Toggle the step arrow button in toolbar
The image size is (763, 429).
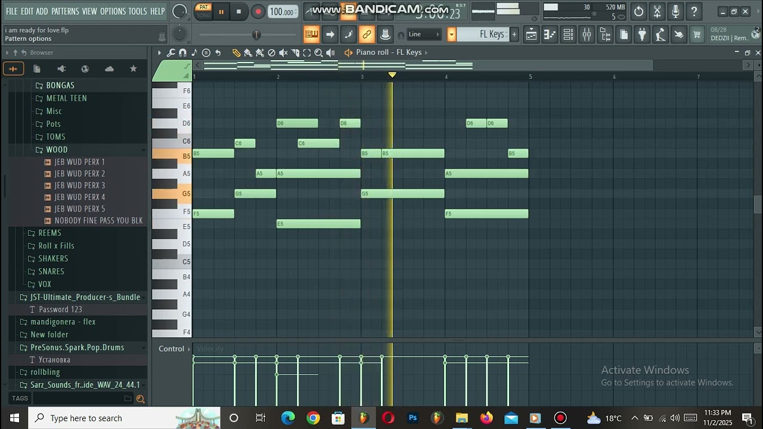click(x=330, y=35)
